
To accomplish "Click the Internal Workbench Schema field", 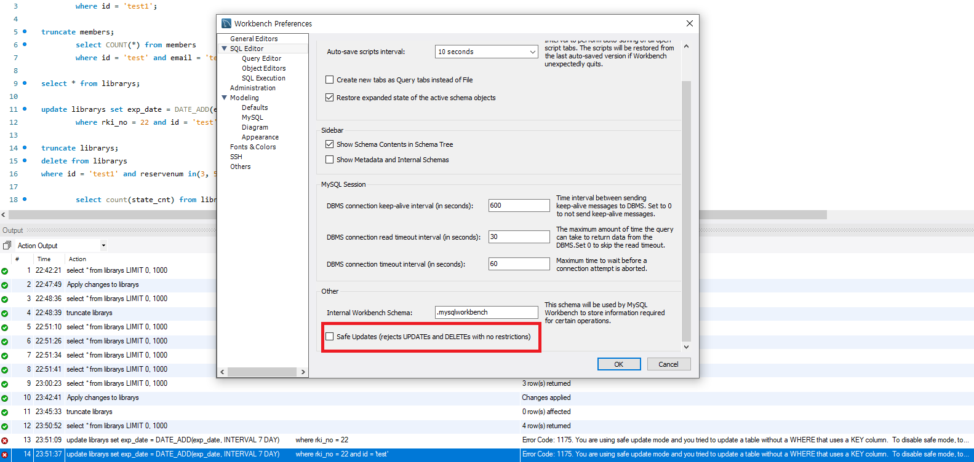I will click(486, 313).
